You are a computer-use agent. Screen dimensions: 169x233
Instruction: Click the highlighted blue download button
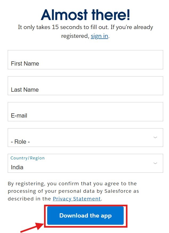(85, 215)
